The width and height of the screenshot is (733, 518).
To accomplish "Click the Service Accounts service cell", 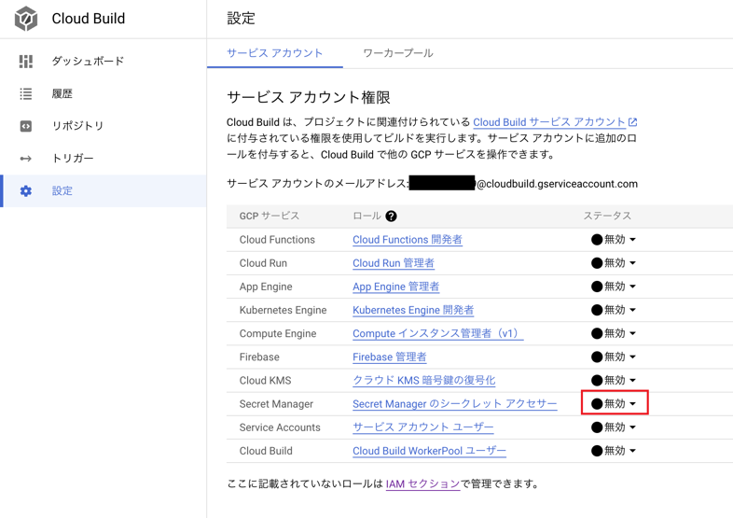I will tap(280, 427).
